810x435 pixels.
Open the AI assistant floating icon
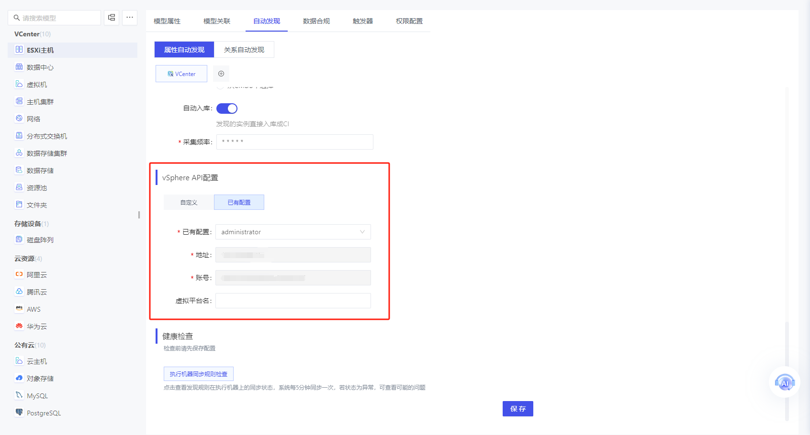785,382
